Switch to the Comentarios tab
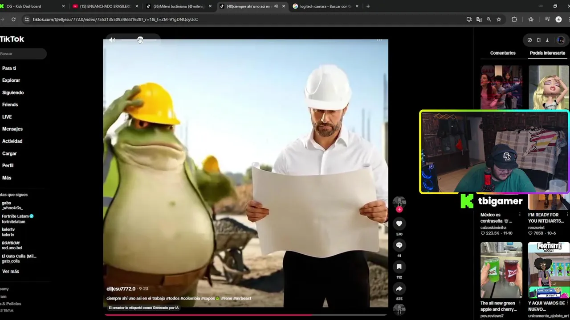570x320 pixels. [x=503, y=53]
